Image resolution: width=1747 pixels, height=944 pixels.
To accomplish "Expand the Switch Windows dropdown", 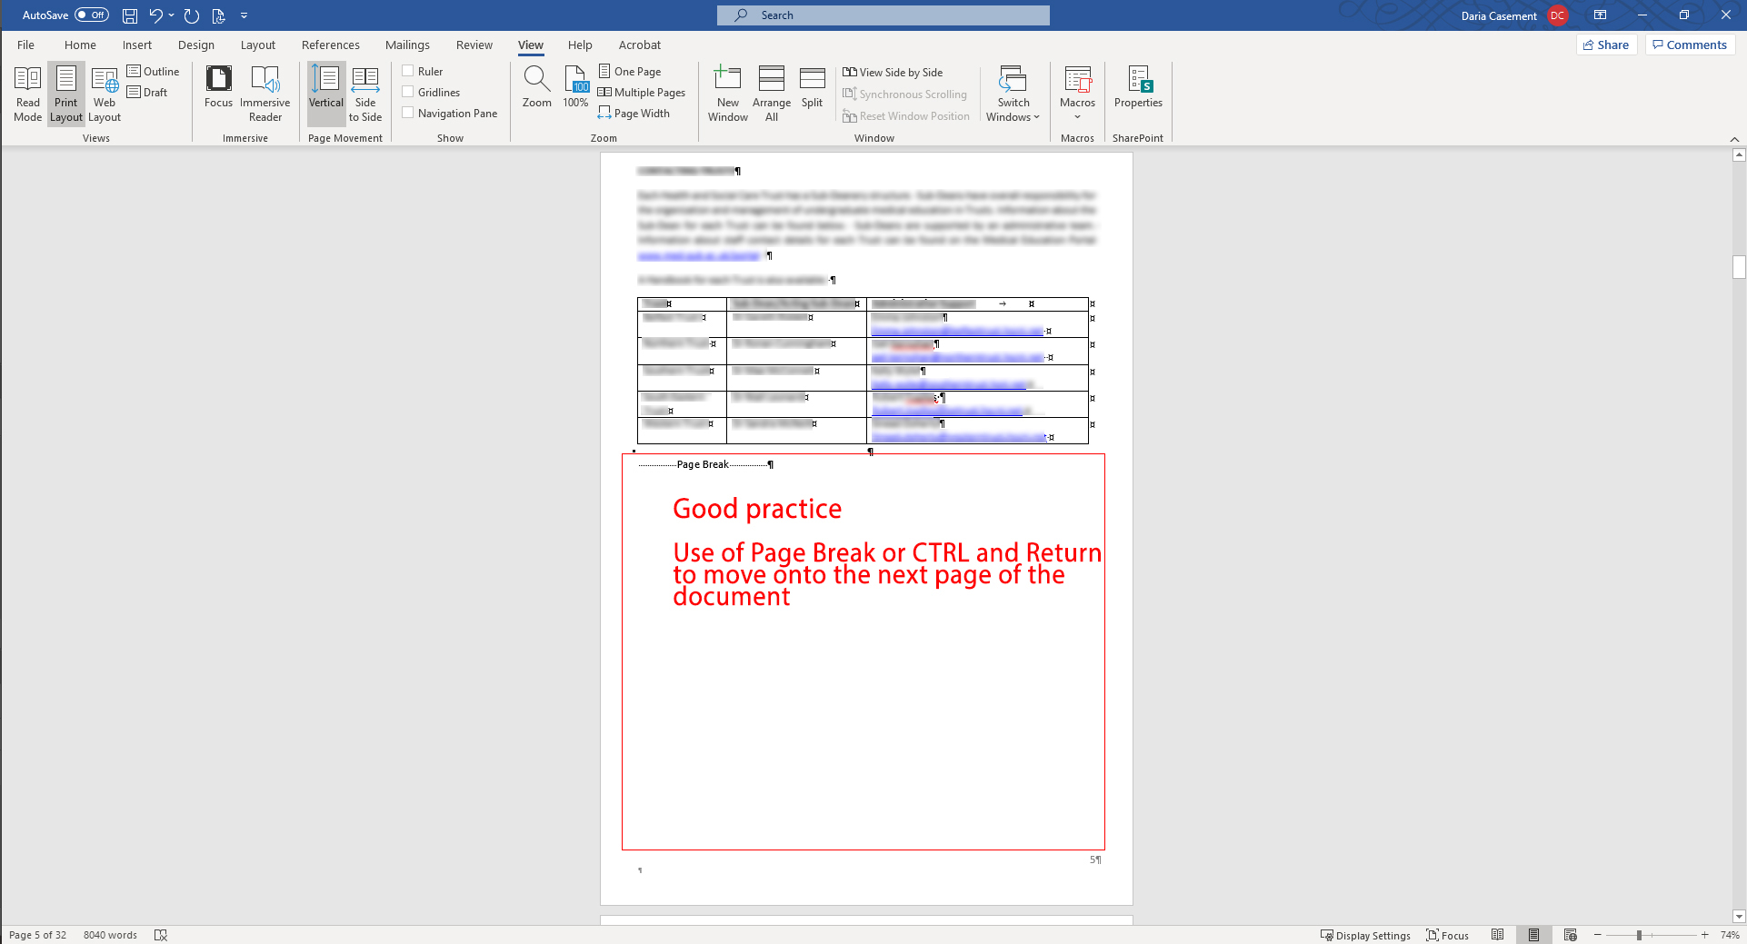I will pyautogui.click(x=1013, y=93).
